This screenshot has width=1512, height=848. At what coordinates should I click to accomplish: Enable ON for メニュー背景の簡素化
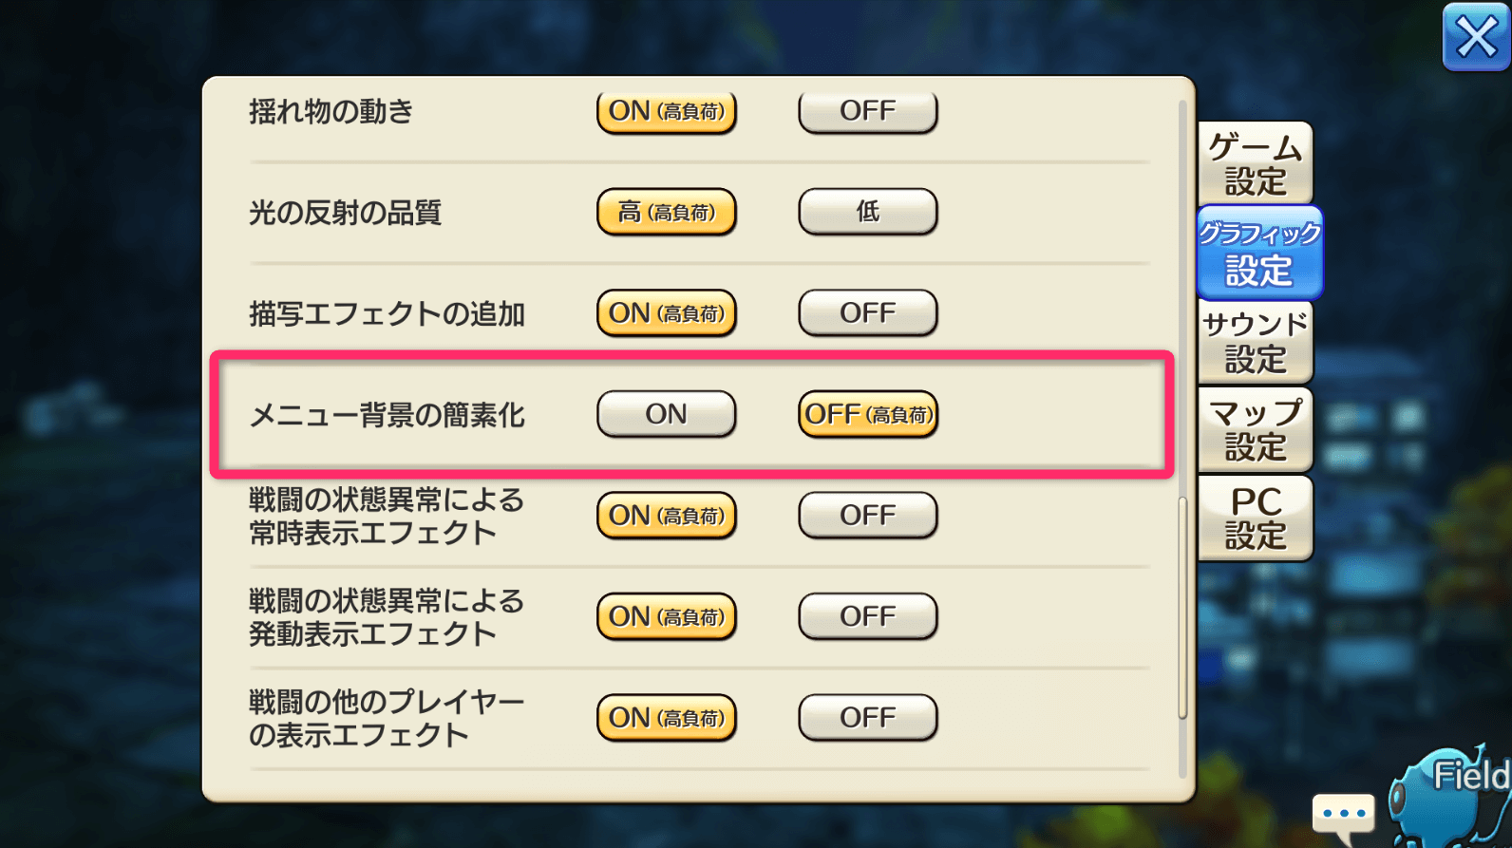[x=666, y=414]
